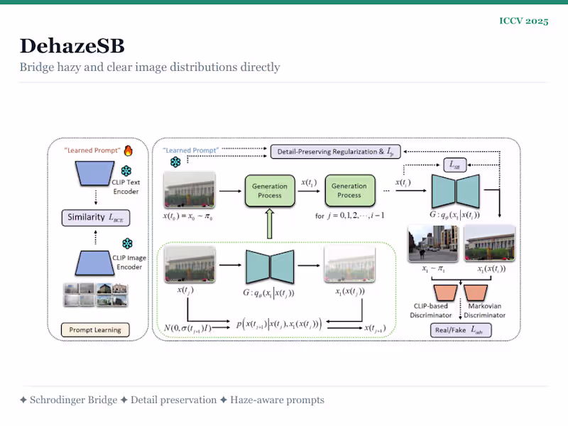Click the snowflake icon above CLIP Image Encoder
Screen dimensions: 568x426
tap(127, 244)
